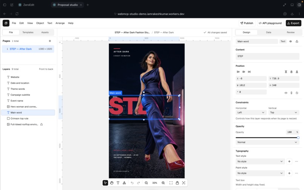The image size is (304, 190).
Task: Select the Theme words layer
Action: 28,89
